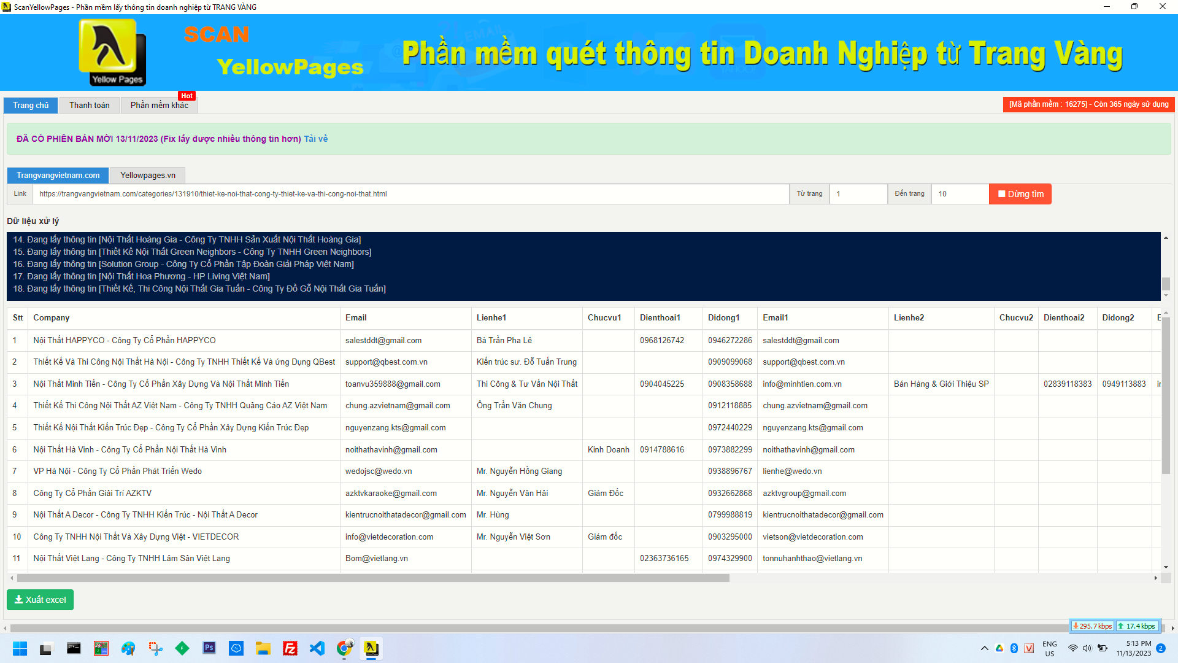Click the download speed 295.7 kbps indicator
The height and width of the screenshot is (663, 1178).
click(x=1091, y=626)
